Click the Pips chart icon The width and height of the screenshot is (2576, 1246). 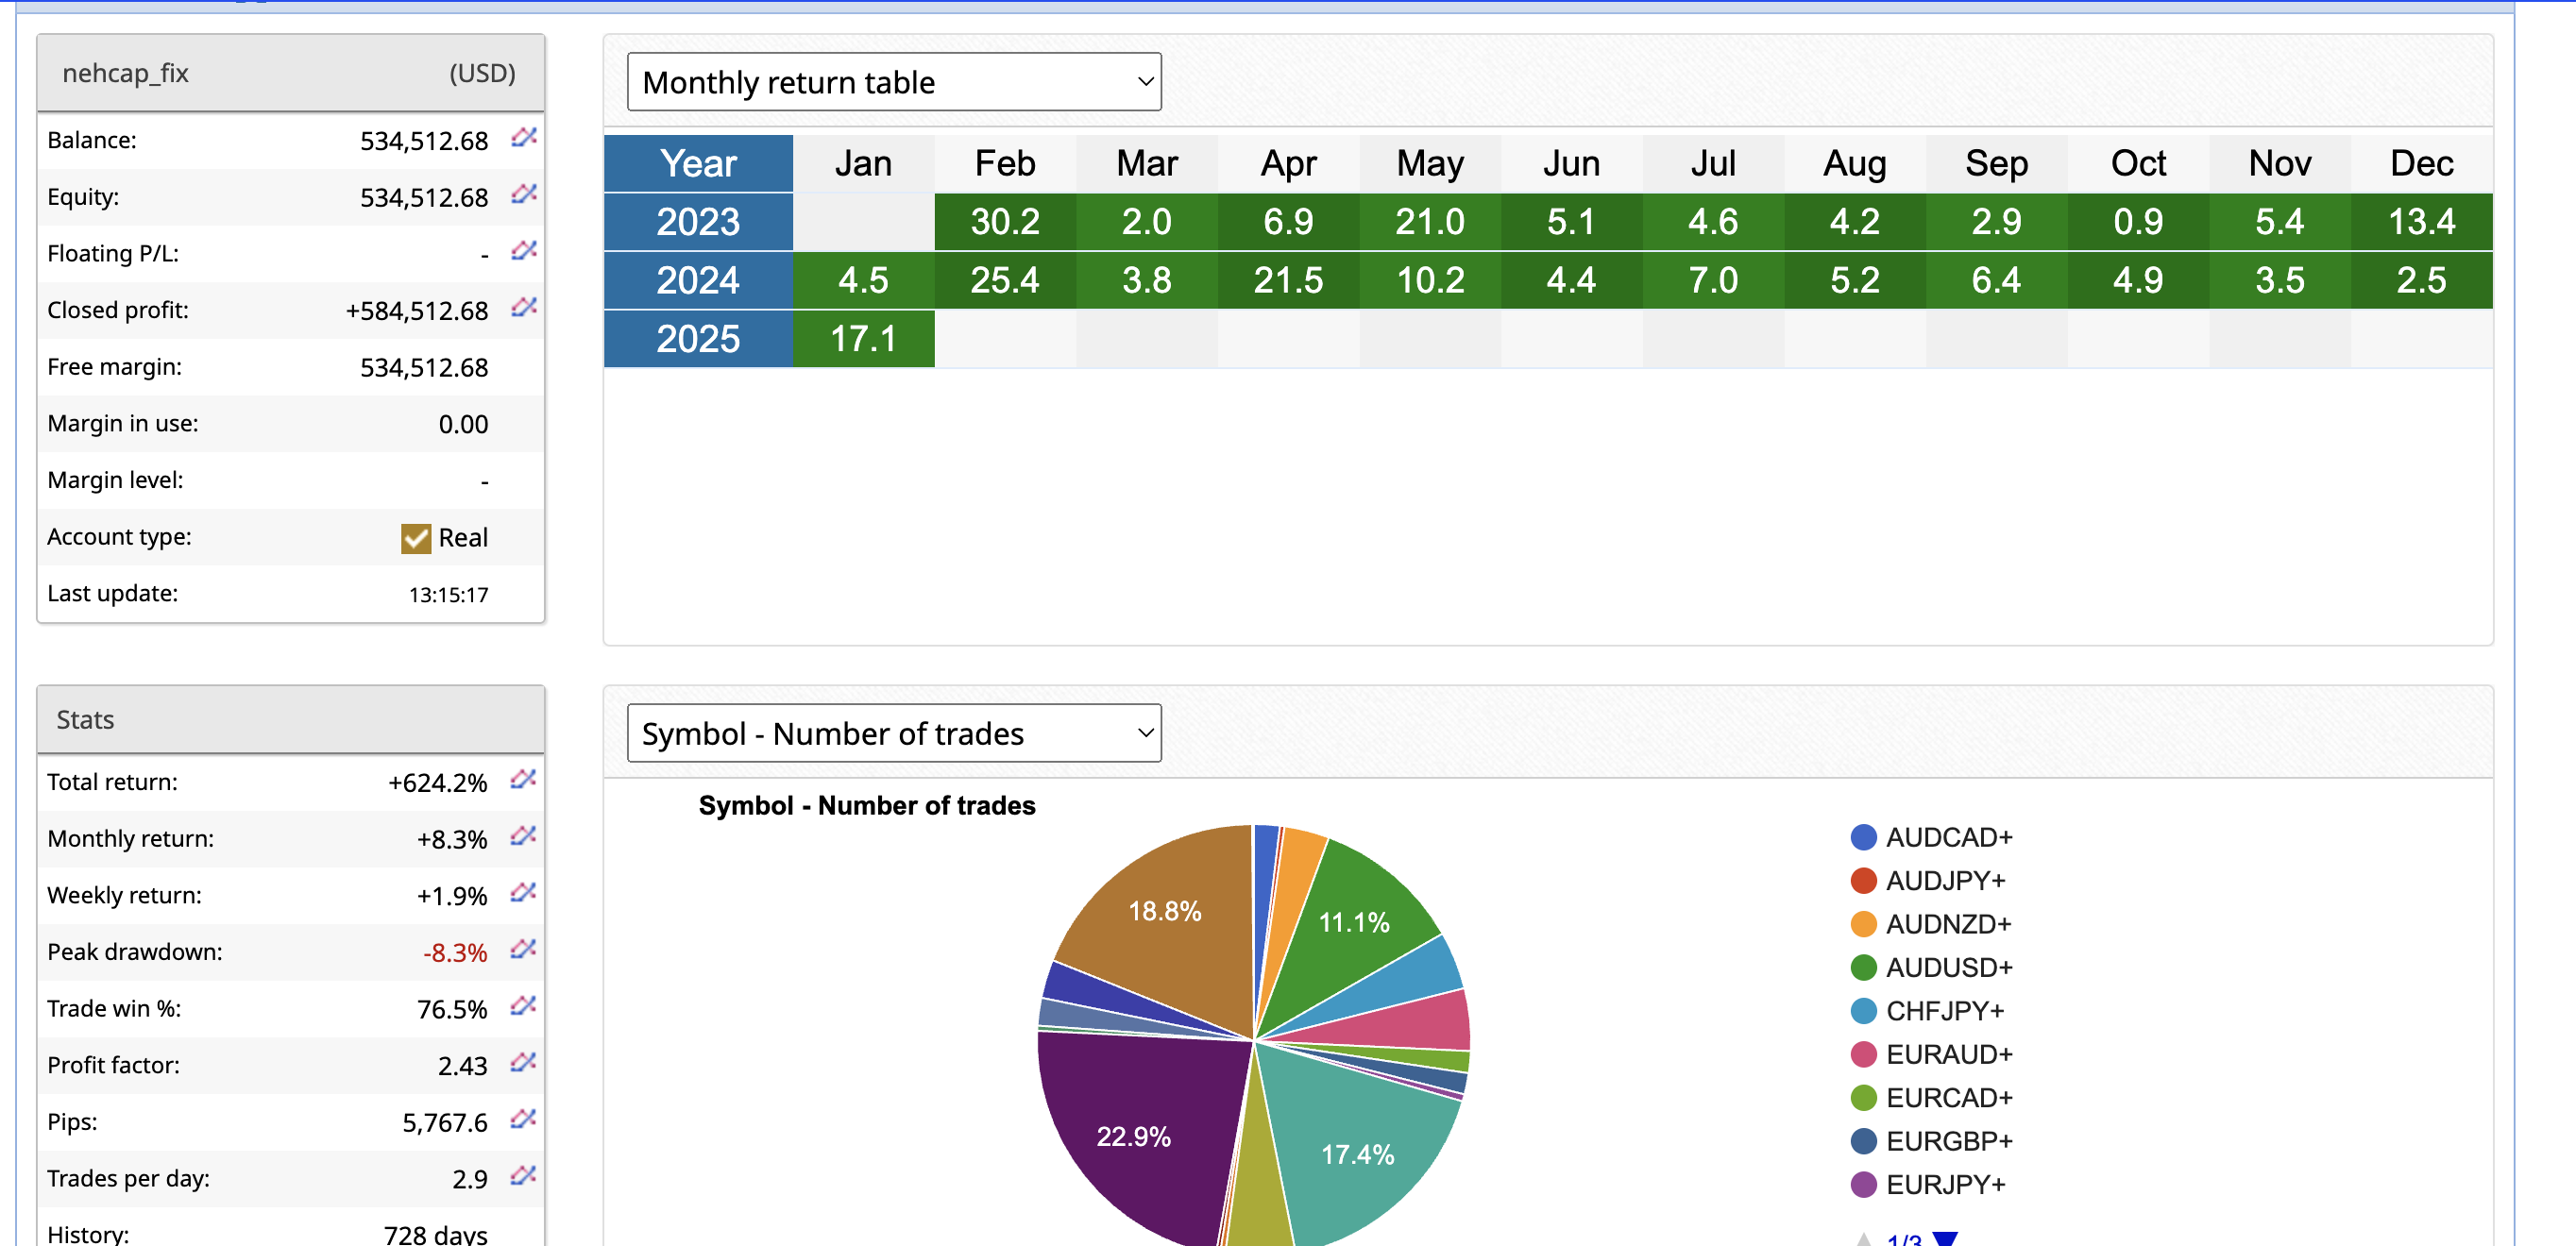pyautogui.click(x=523, y=1119)
